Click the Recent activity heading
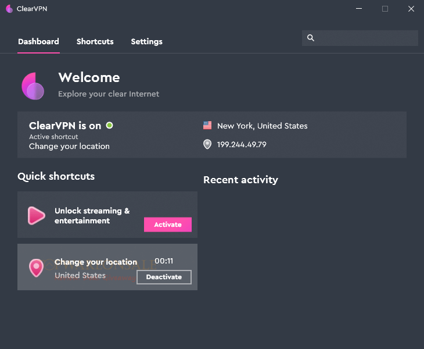Image resolution: width=424 pixels, height=349 pixels. (x=240, y=180)
